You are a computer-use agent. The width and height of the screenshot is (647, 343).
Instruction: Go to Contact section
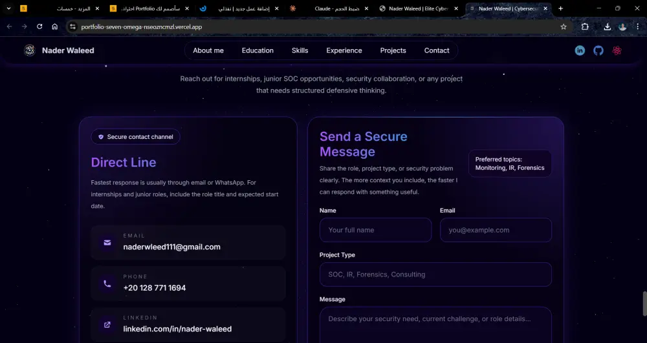pyautogui.click(x=437, y=50)
